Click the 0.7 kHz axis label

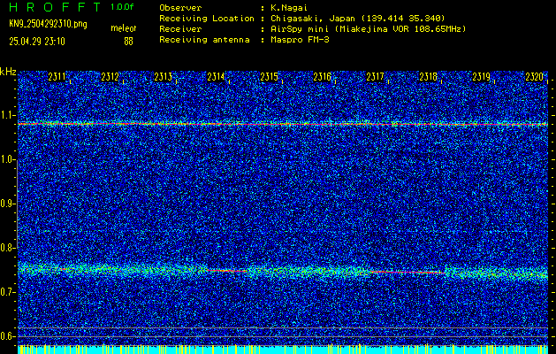pos(7,292)
